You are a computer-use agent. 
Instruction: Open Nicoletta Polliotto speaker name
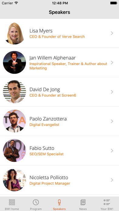[x=49, y=177]
